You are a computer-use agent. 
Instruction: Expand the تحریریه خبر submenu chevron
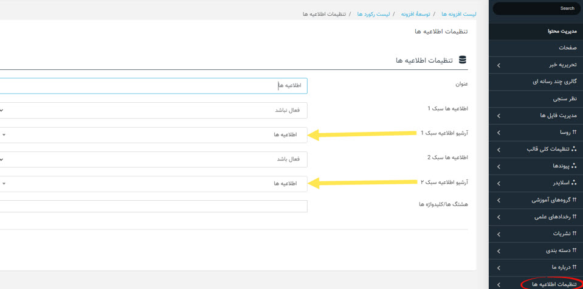click(498, 65)
